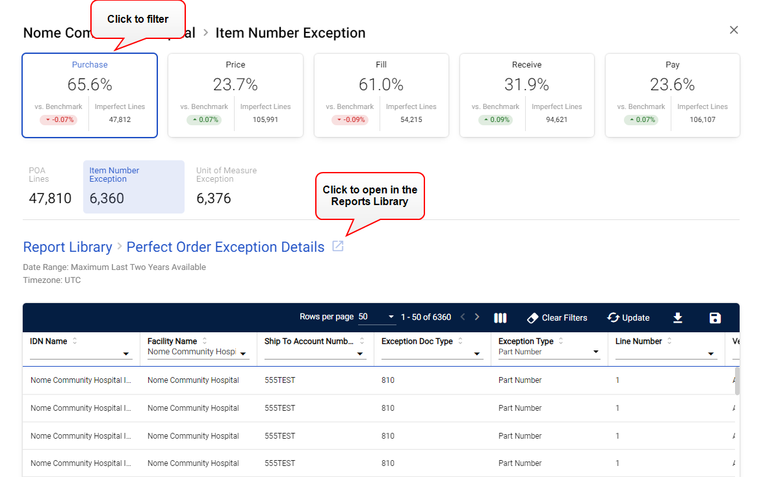The image size is (763, 477).
Task: Open the column selector icon
Action: (x=500, y=317)
